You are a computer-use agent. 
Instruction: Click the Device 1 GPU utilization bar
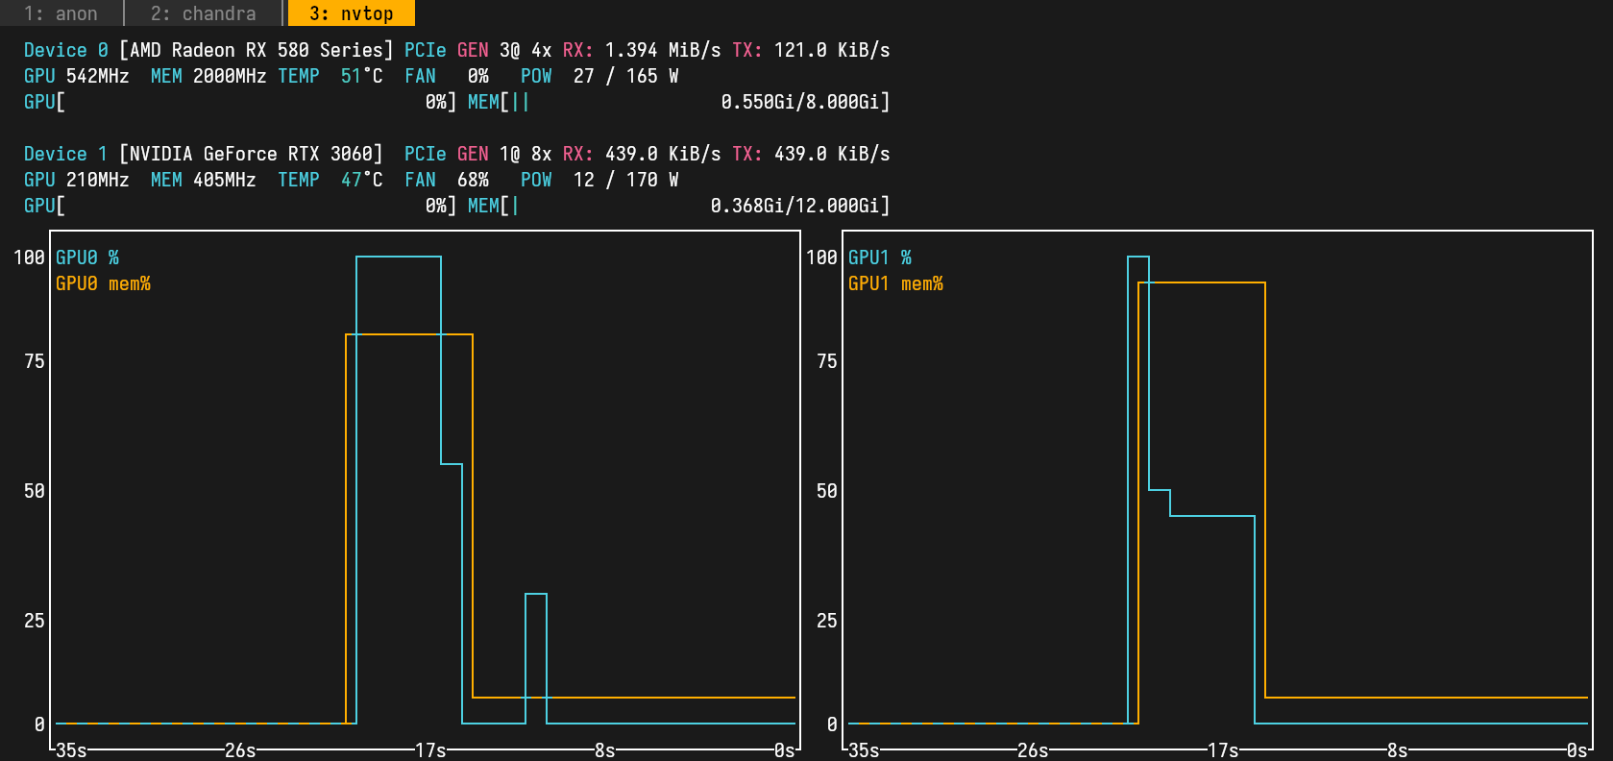coord(240,206)
